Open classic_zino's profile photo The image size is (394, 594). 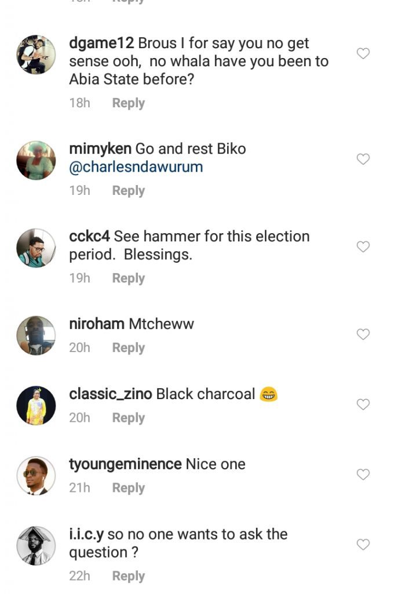(36, 405)
